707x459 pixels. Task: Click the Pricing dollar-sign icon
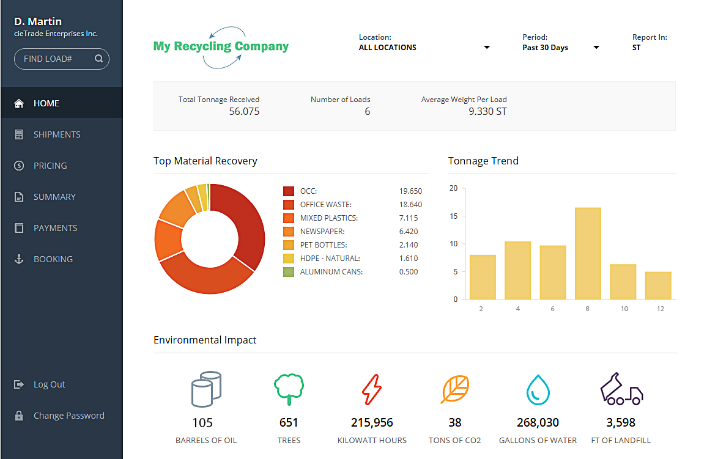point(19,166)
